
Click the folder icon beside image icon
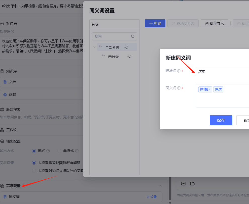coord(192,184)
